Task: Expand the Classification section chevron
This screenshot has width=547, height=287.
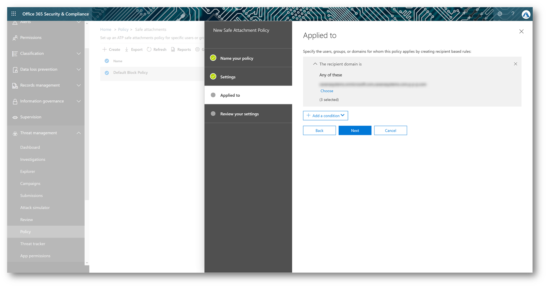Action: (x=79, y=53)
